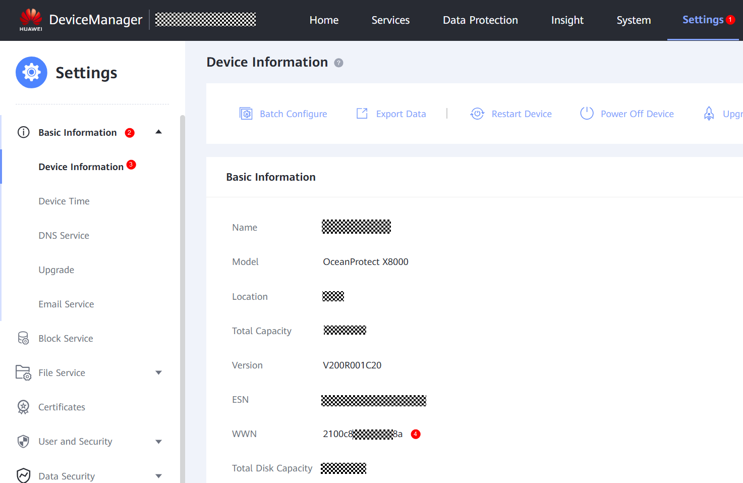Click the Settings gear icon in sidebar
This screenshot has width=743, height=483.
(31, 73)
